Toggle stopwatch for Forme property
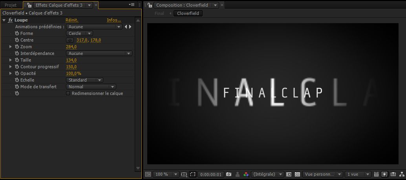Viewport: 406px width, 180px height. click(x=17, y=33)
